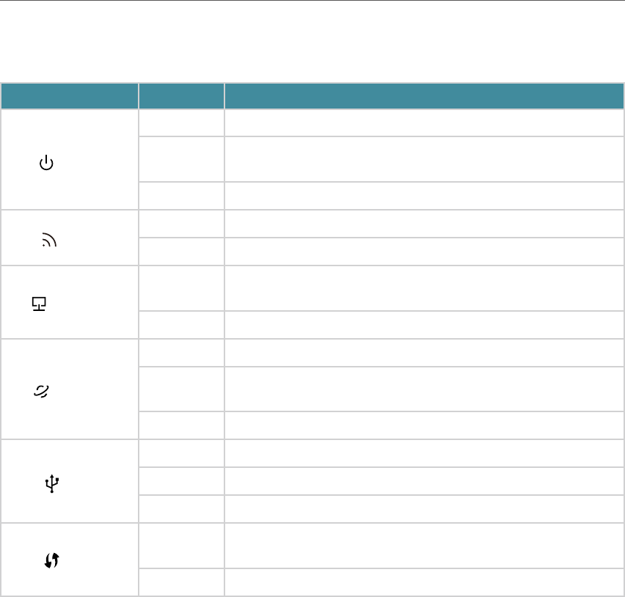This screenshot has width=625, height=597.
Task: Select the narrow middle teal header cell
Action: tap(181, 95)
